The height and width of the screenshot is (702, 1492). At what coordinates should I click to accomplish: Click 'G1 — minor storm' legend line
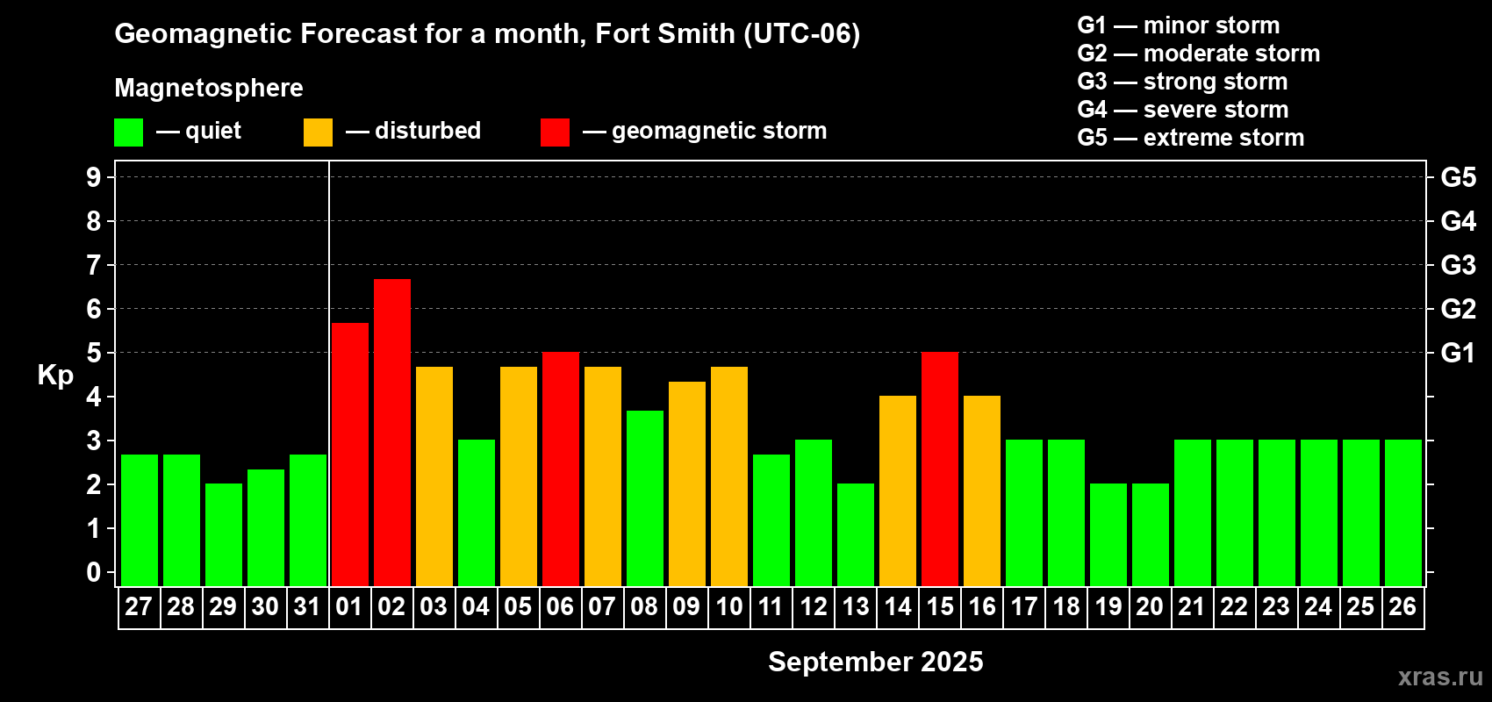pyautogui.click(x=1178, y=25)
